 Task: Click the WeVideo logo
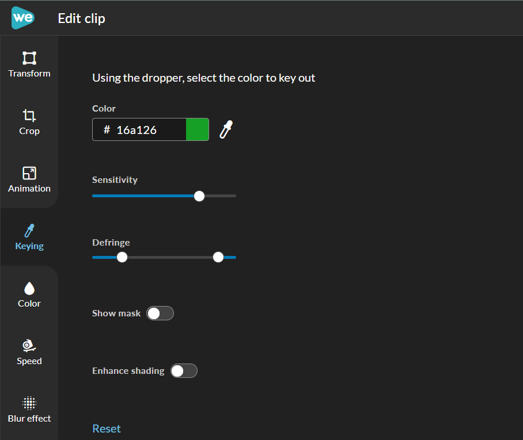[x=23, y=18]
